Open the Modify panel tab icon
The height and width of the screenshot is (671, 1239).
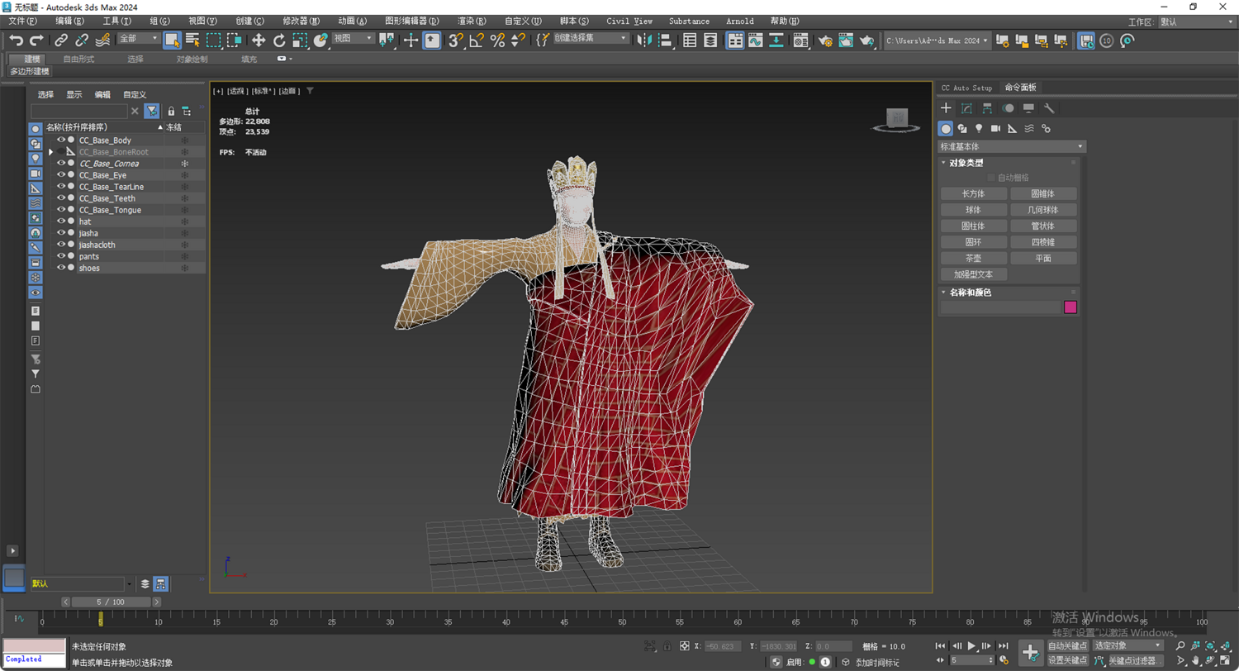click(966, 108)
